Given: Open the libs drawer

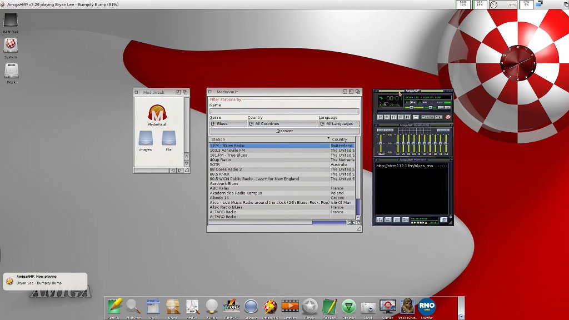Looking at the screenshot, I should (x=169, y=138).
